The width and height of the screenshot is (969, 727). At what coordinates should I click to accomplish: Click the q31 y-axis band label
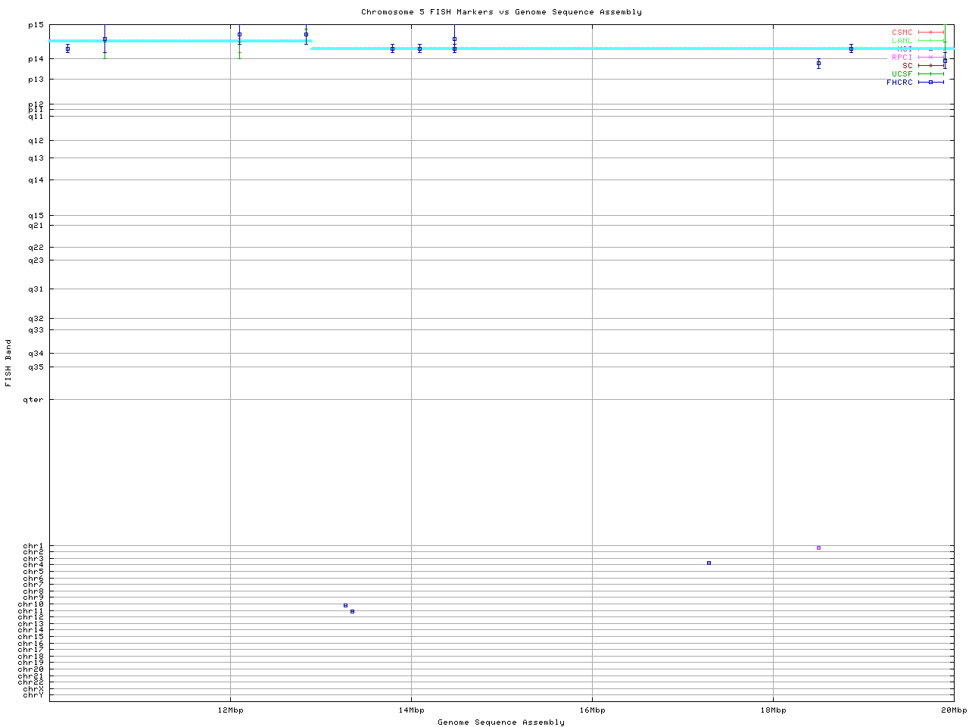click(x=36, y=289)
